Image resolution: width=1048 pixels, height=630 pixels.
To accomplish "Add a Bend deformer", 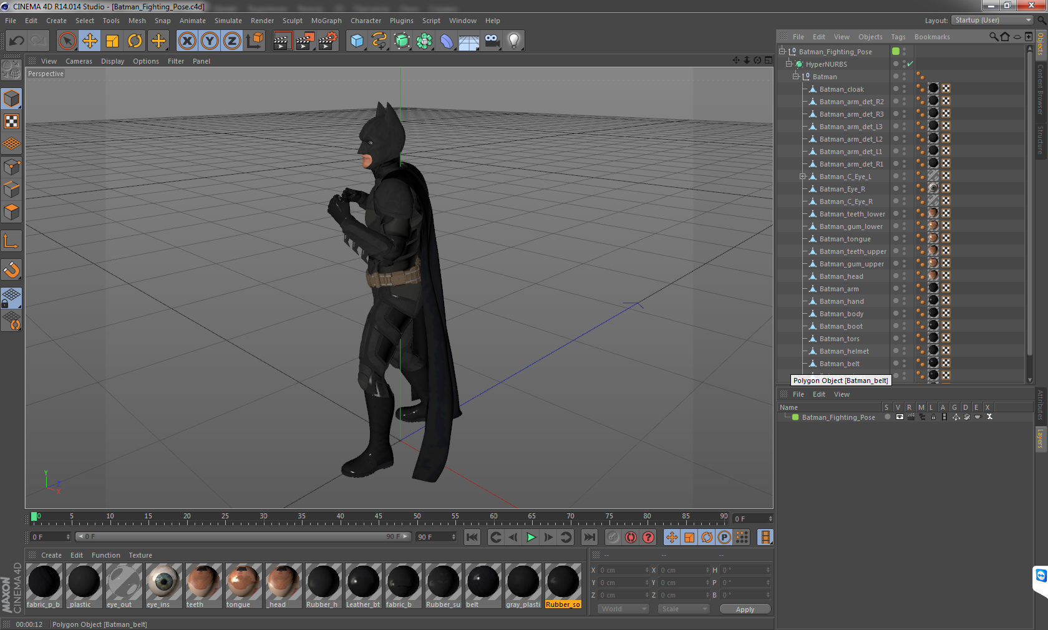I will coord(447,41).
